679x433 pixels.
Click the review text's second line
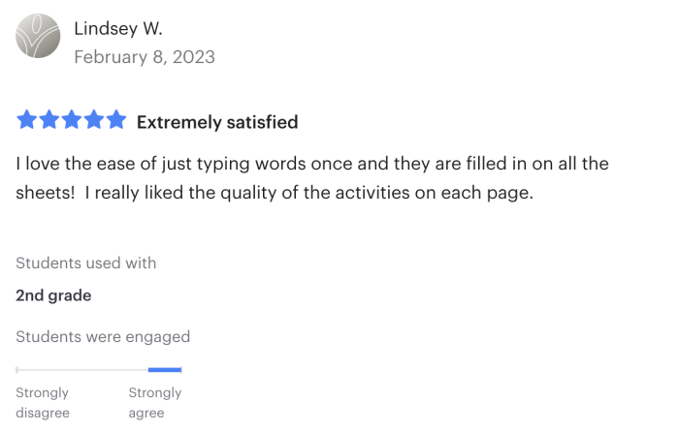click(x=275, y=193)
